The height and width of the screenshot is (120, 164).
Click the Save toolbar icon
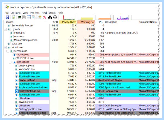click(8, 17)
